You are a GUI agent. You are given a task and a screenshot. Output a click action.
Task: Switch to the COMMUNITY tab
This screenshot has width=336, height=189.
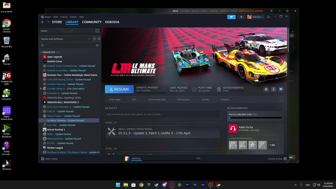pos(92,22)
